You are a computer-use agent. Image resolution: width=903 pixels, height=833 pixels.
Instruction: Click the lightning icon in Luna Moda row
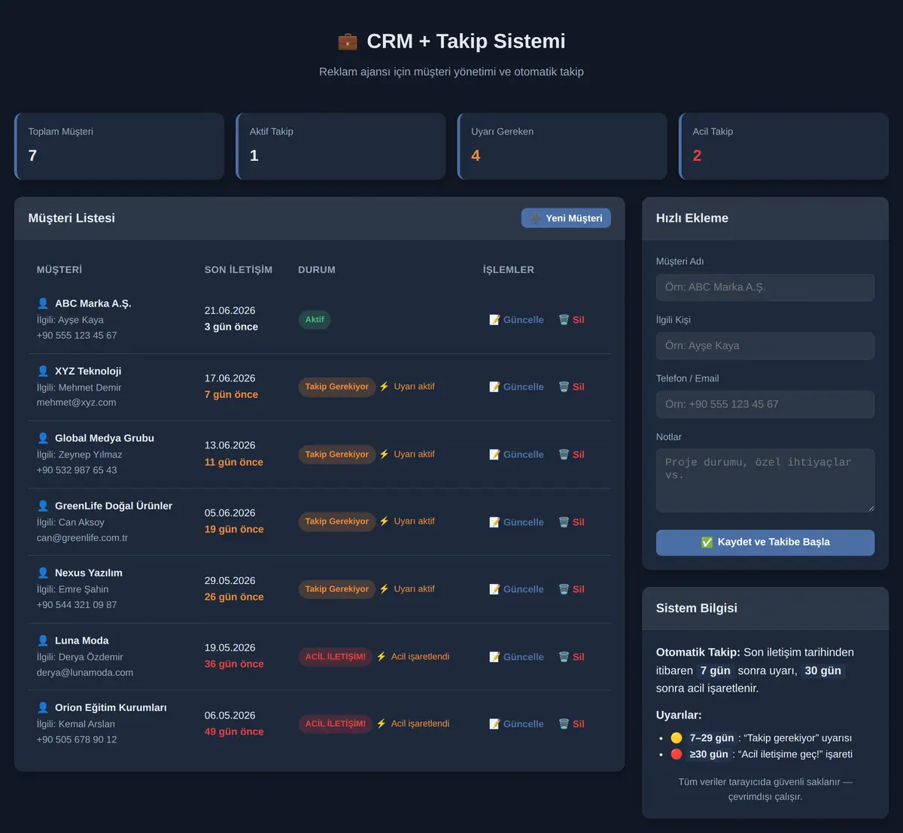pos(382,656)
